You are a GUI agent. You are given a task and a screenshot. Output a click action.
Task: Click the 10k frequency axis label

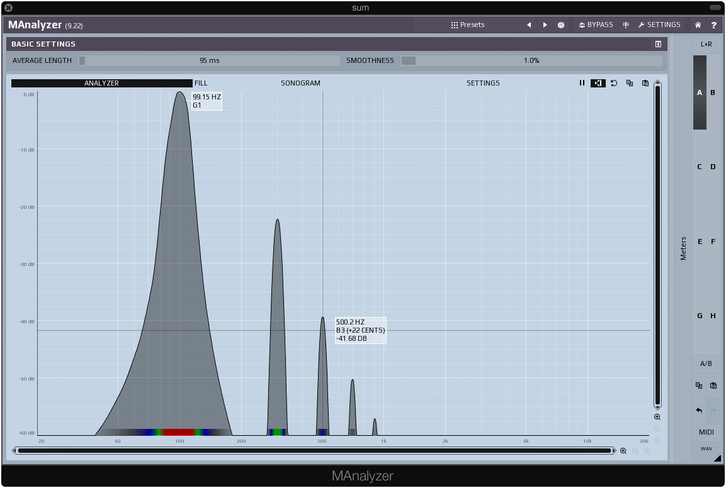point(587,441)
